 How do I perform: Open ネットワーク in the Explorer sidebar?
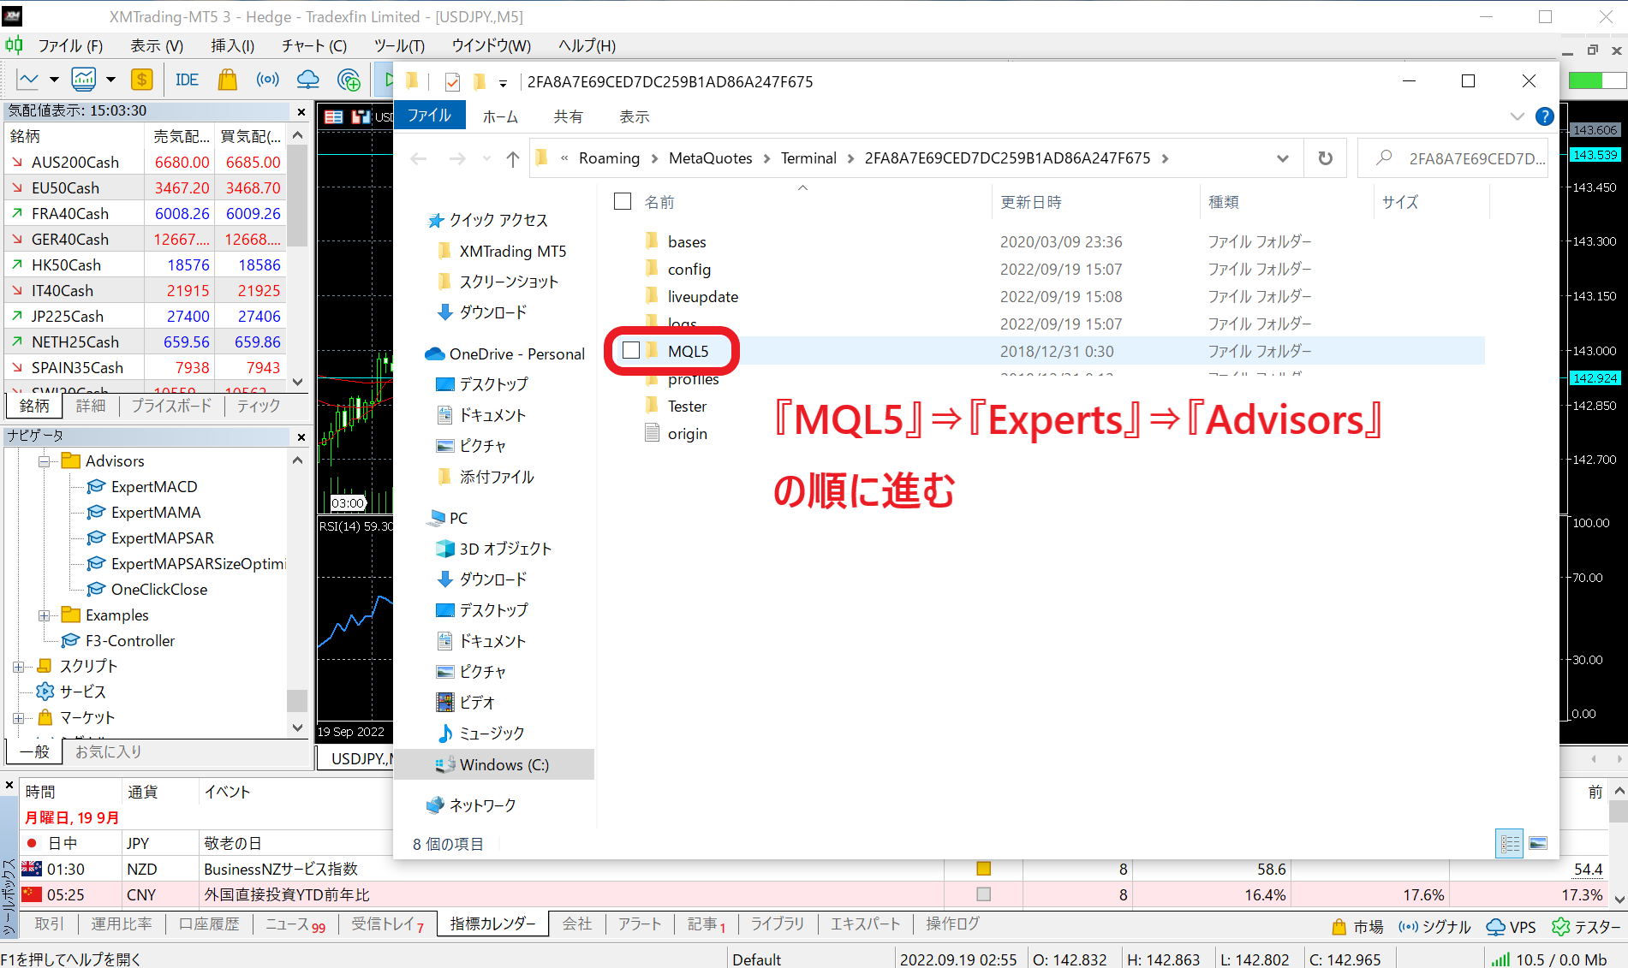(x=482, y=805)
